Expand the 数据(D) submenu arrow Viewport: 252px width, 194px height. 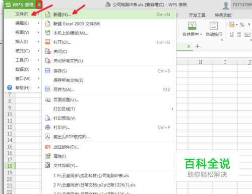[38, 69]
